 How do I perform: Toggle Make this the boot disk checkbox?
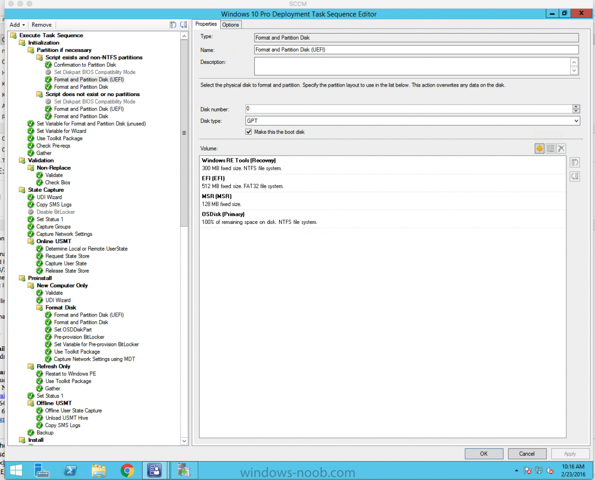click(x=249, y=132)
